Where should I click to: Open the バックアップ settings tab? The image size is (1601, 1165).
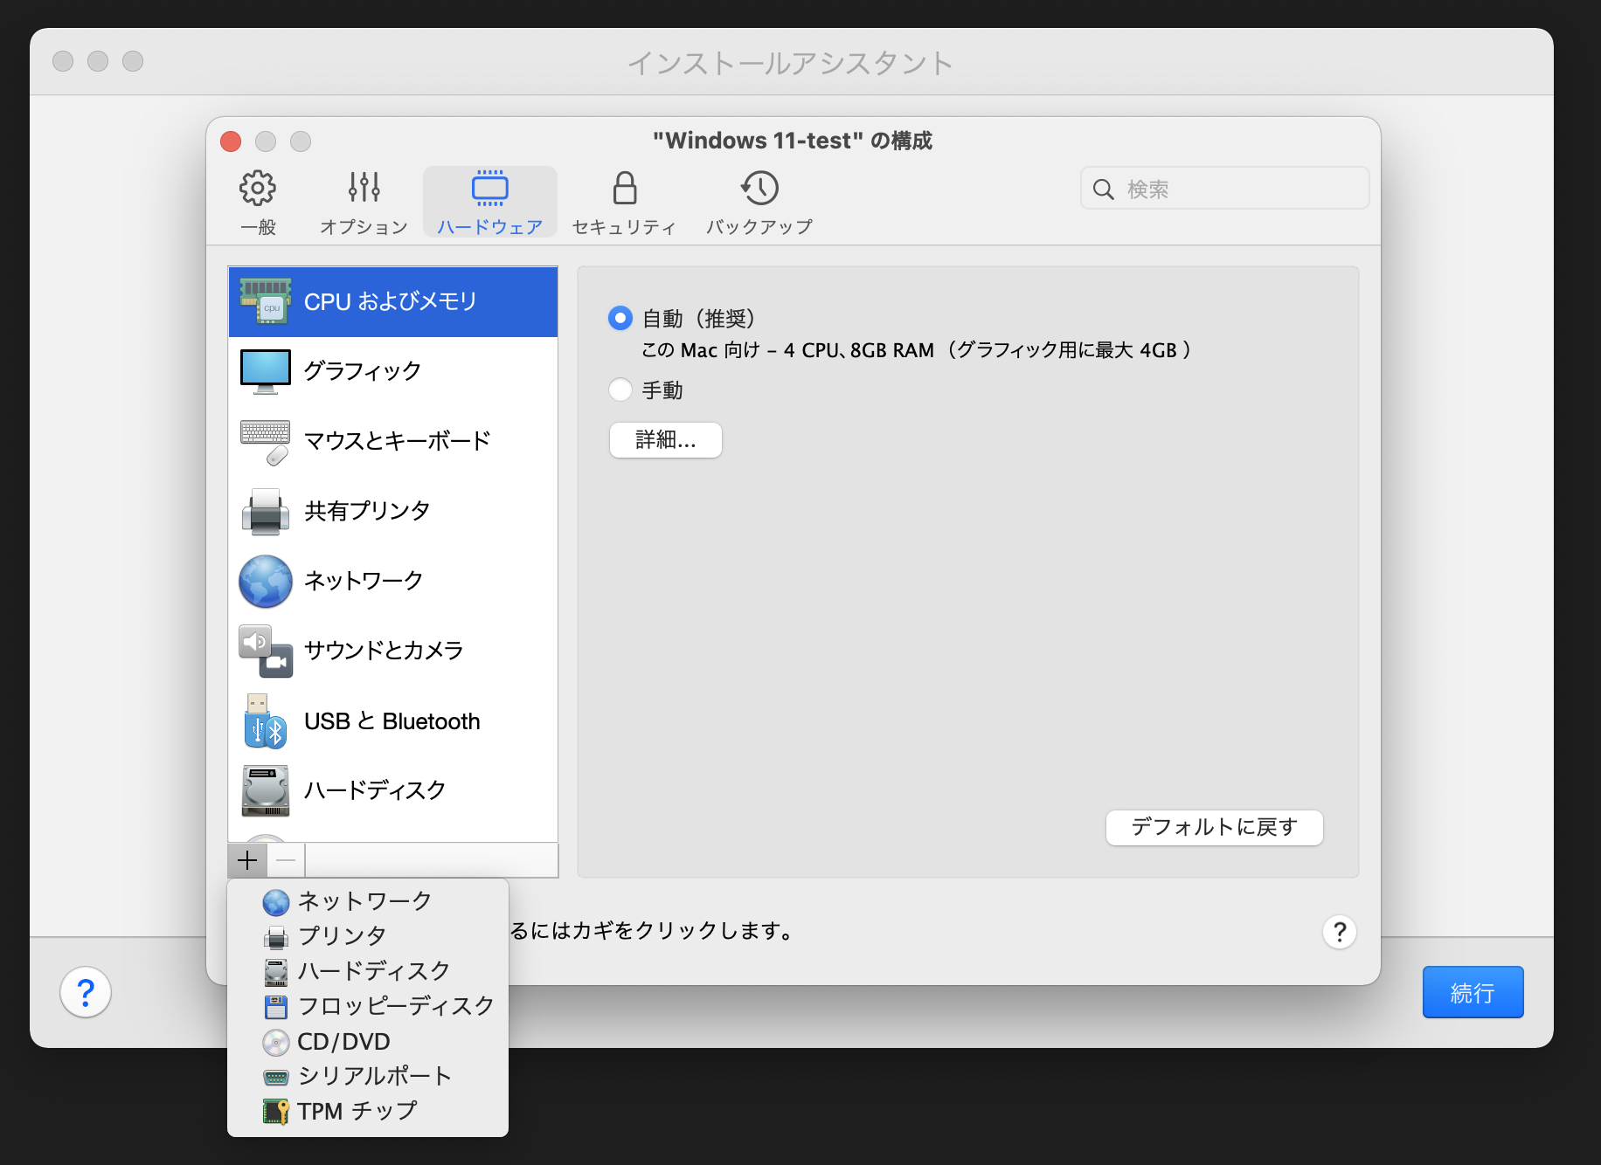(759, 201)
